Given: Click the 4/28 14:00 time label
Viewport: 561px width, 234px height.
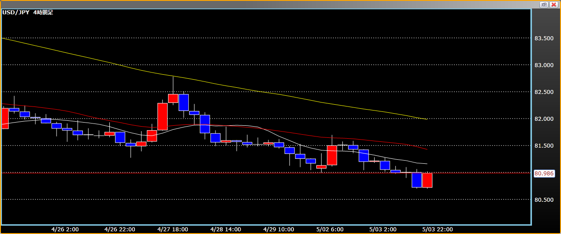Looking at the screenshot, I should [x=225, y=229].
